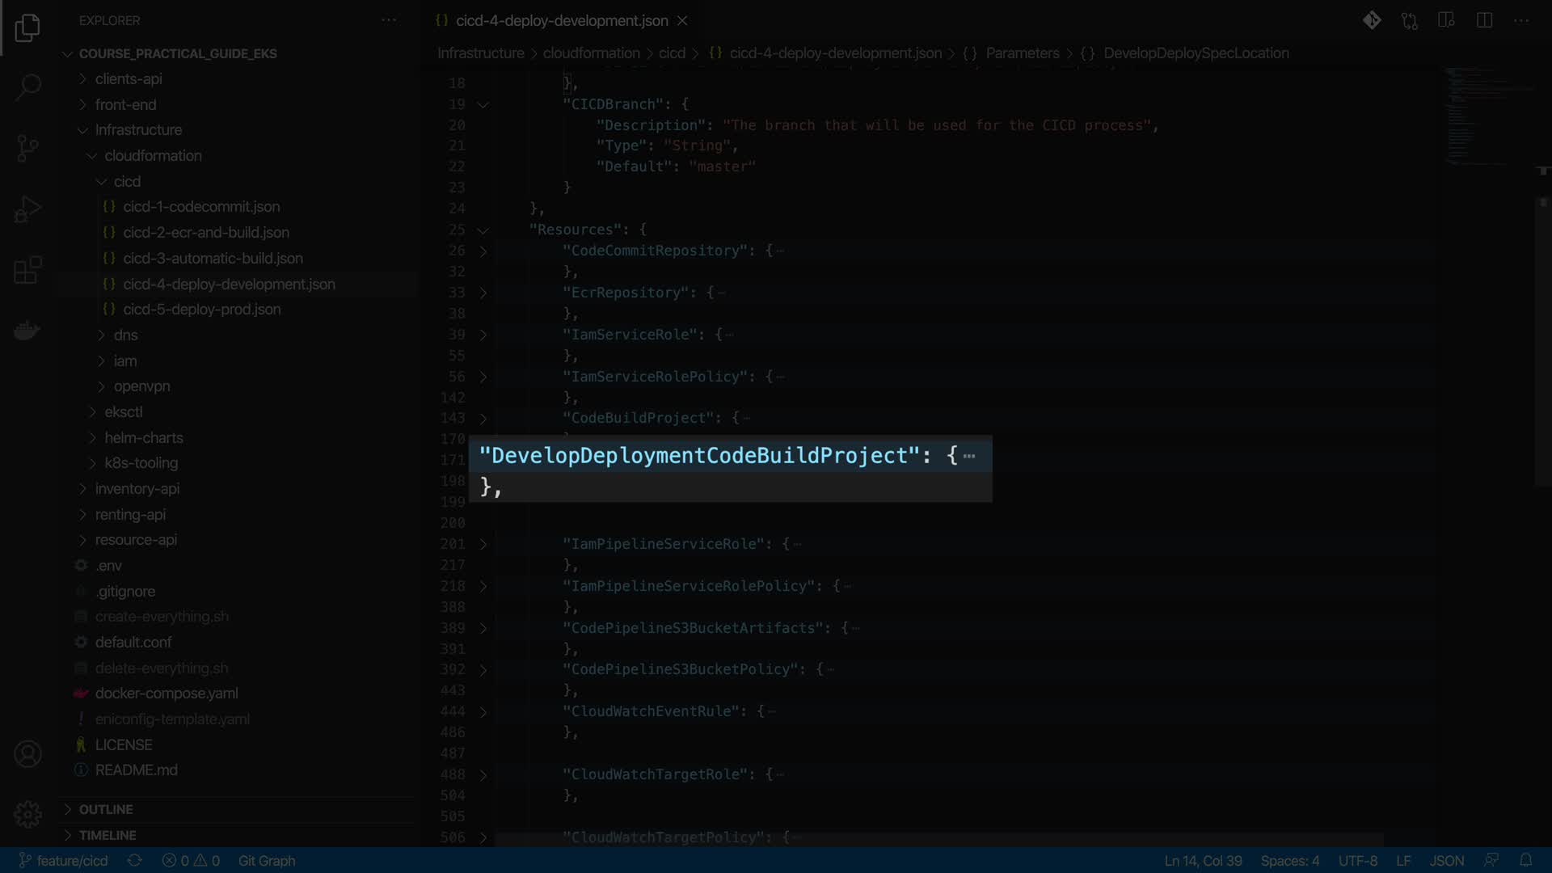Open the Source Control view
This screenshot has width=1552, height=873.
click(27, 148)
